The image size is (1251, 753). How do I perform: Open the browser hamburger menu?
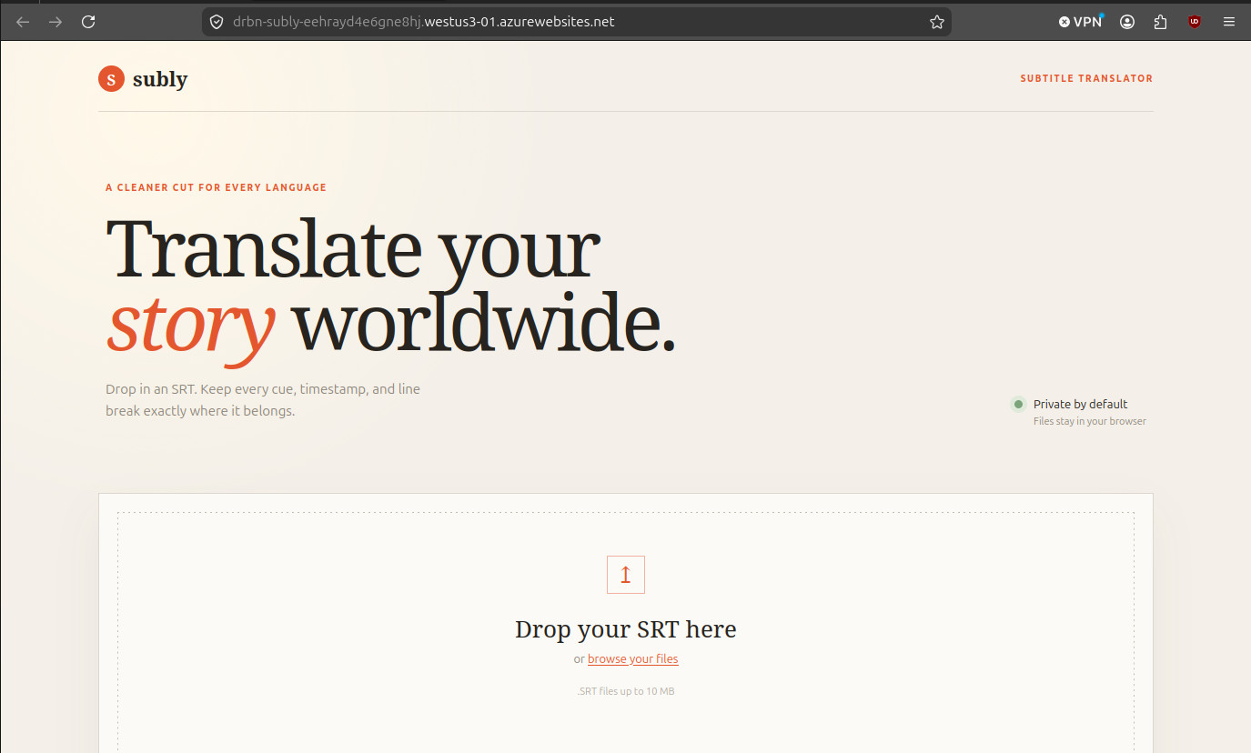1229,22
